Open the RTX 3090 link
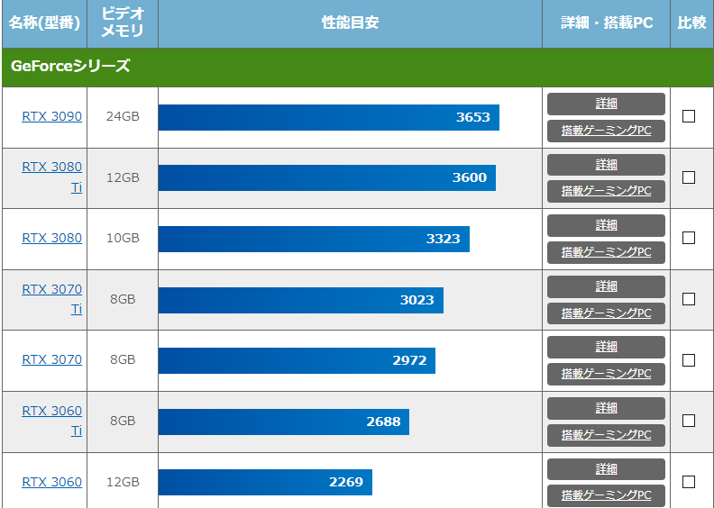The image size is (714, 508). [x=52, y=116]
